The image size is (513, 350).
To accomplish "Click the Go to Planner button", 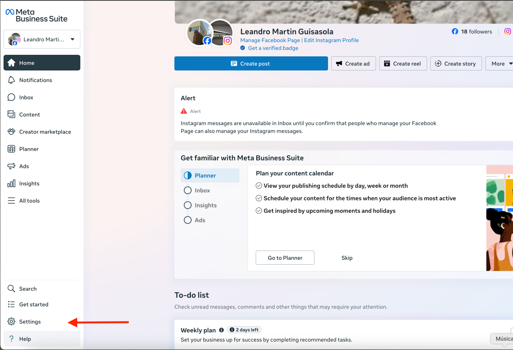I will click(x=285, y=258).
